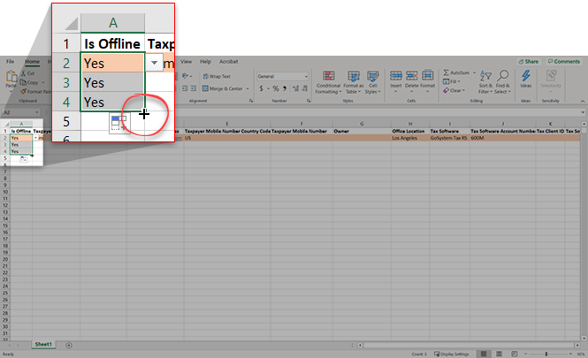588x358 pixels.
Task: Switch to Page Layout view
Action: click(499, 354)
